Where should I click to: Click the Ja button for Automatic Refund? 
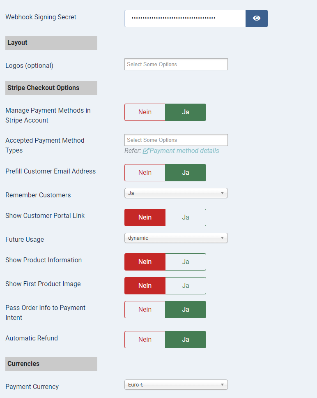point(186,340)
